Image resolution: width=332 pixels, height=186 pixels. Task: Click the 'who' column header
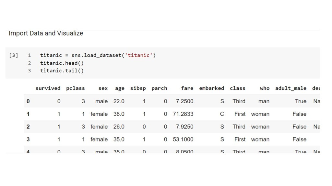click(265, 88)
